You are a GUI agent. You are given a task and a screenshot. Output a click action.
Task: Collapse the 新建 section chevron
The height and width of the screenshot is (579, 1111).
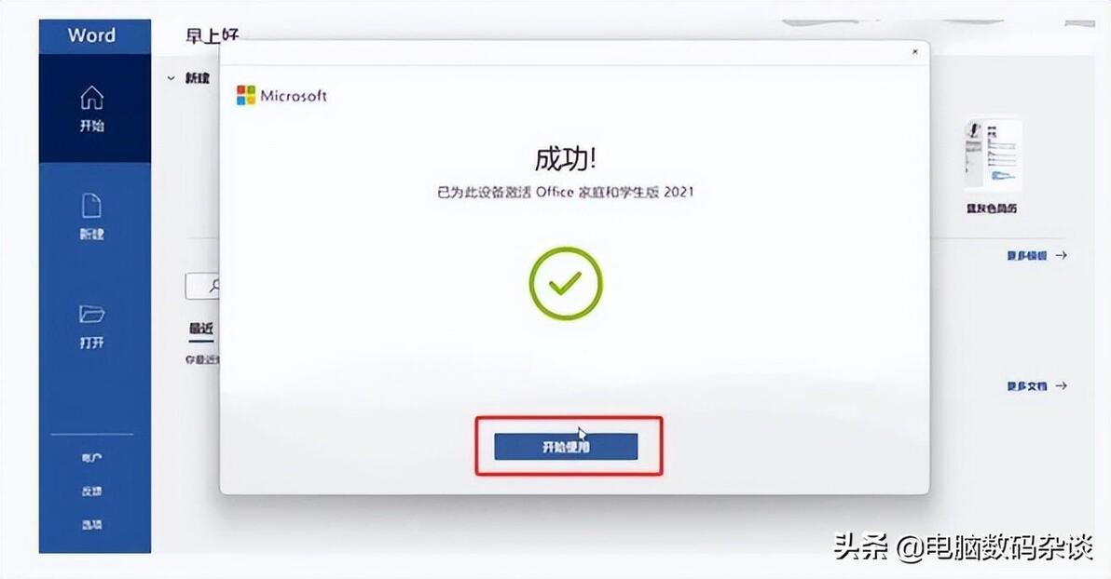(171, 78)
